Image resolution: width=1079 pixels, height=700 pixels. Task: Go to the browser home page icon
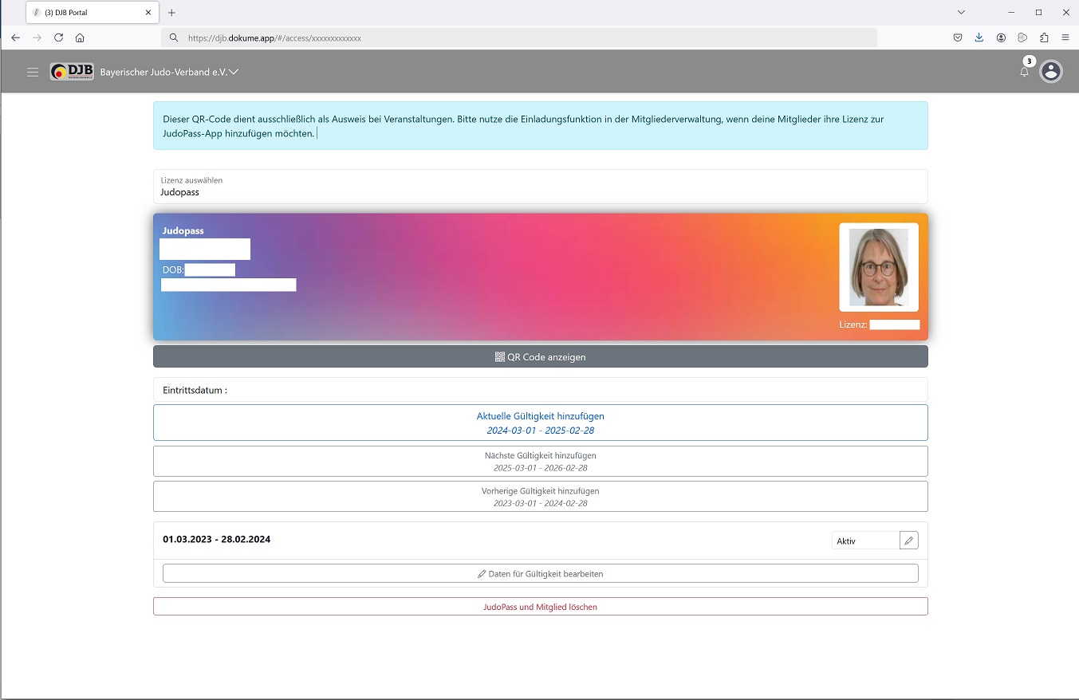click(x=80, y=37)
